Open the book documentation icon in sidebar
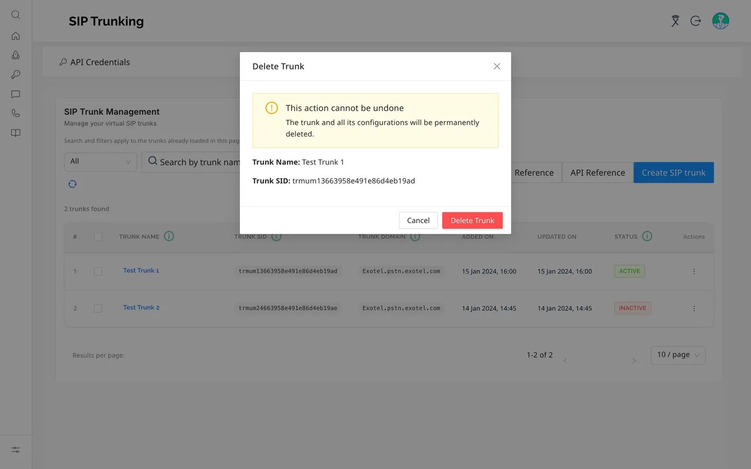 [16, 133]
